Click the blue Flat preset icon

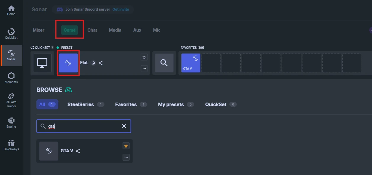point(68,63)
